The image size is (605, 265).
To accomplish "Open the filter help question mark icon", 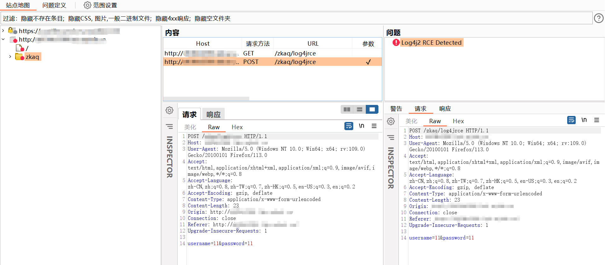I will 598,18.
